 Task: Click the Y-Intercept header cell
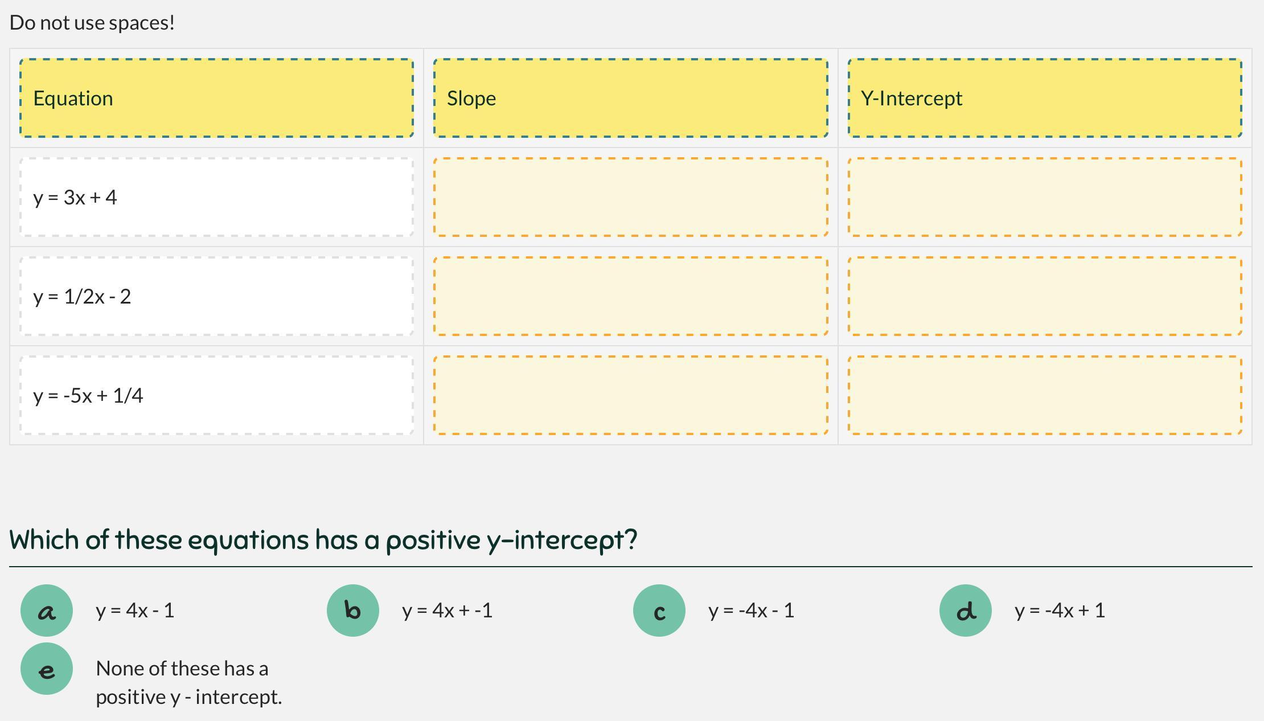[x=1045, y=98]
